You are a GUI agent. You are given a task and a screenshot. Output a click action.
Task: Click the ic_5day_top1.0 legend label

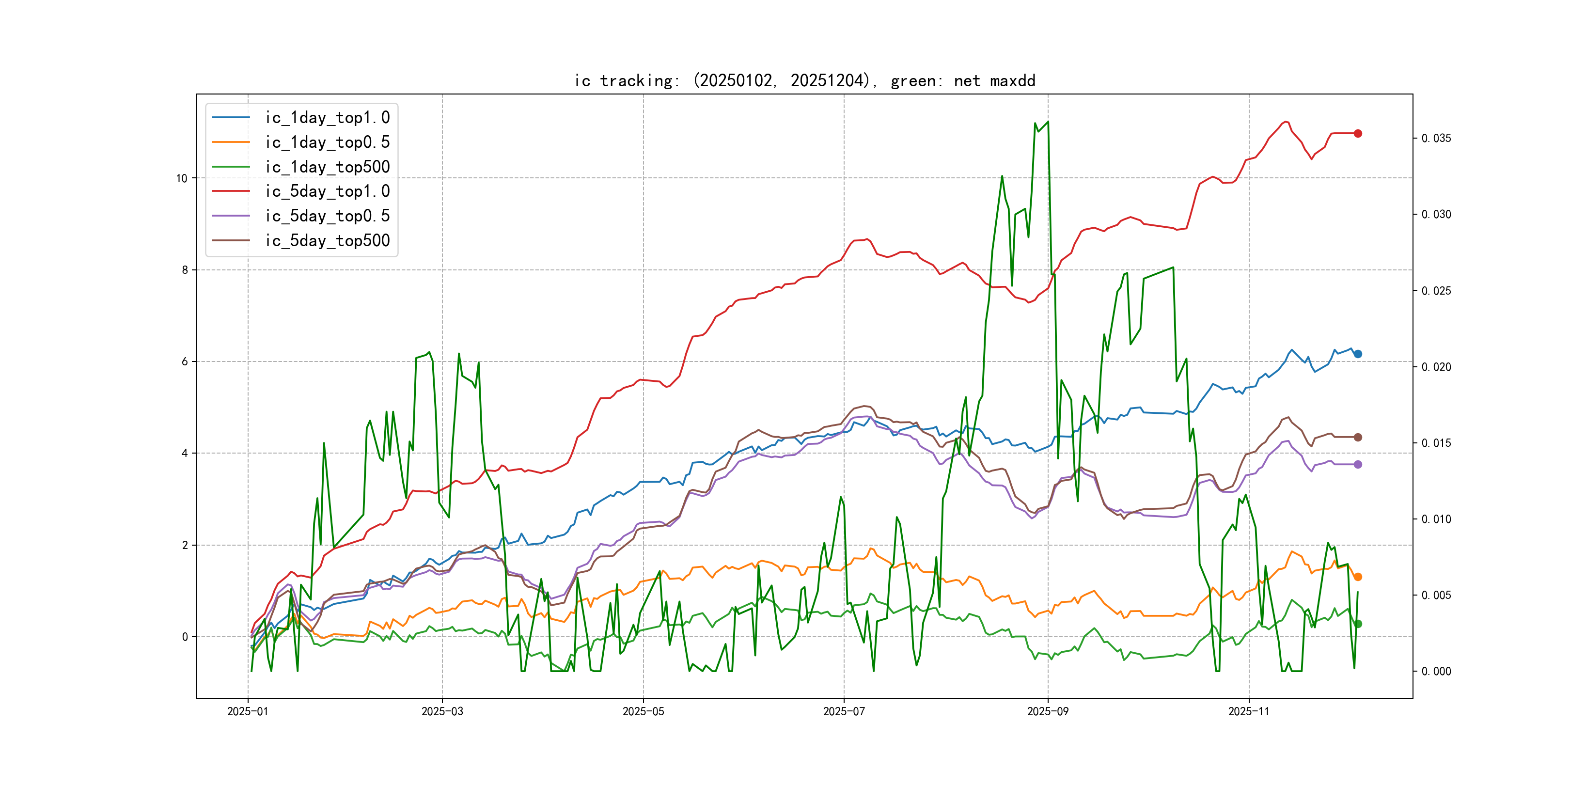tap(327, 191)
